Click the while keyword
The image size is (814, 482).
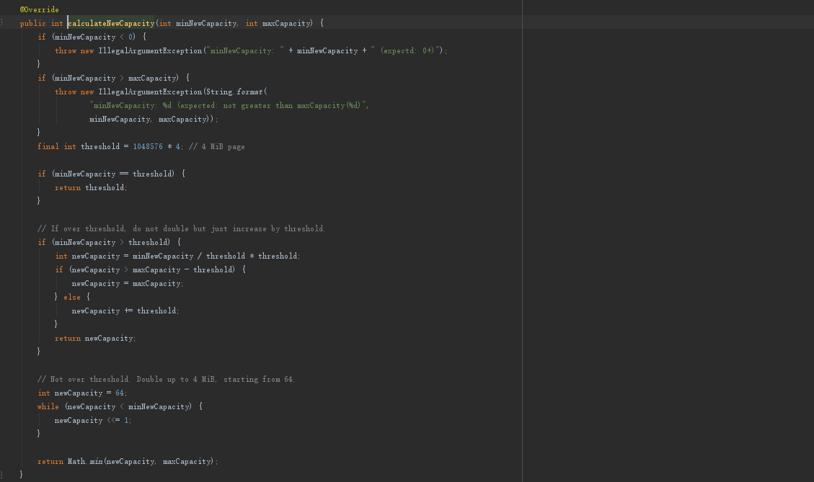(48, 406)
